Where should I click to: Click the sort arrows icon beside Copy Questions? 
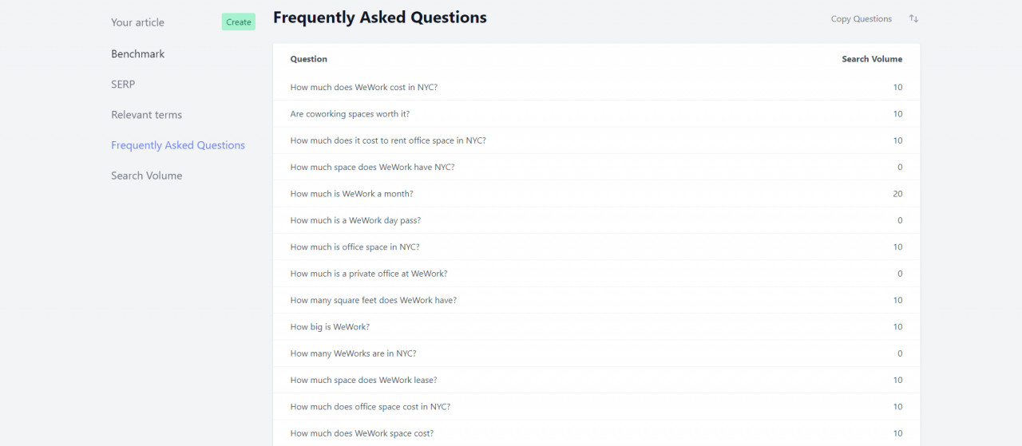(x=913, y=18)
